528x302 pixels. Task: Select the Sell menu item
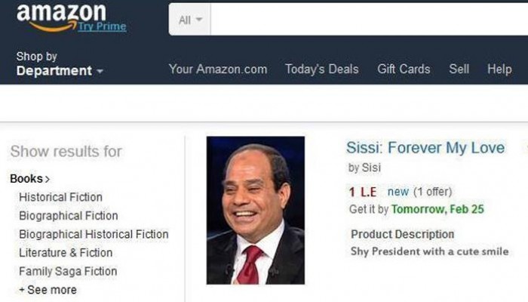(459, 69)
